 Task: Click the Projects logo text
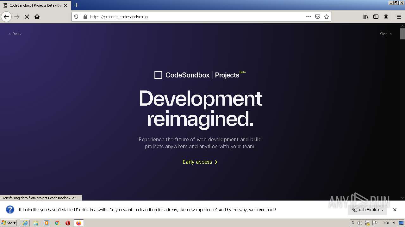coord(227,75)
